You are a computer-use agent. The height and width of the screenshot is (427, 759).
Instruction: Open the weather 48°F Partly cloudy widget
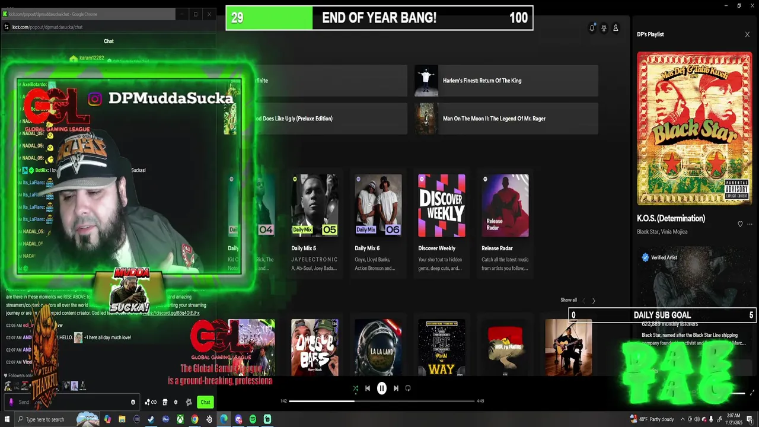(652, 419)
